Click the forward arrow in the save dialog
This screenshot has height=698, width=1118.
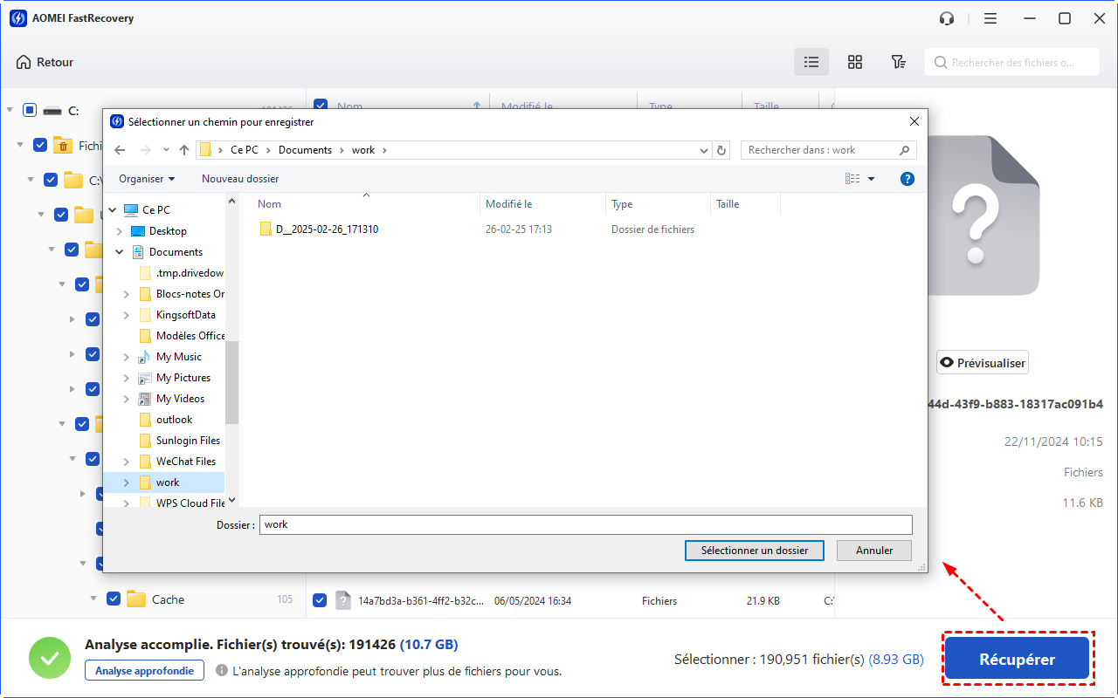pos(146,150)
